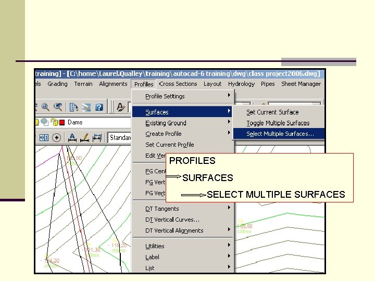Click the Center Mark circle icon
The height and width of the screenshot is (281, 375).
pos(56,137)
